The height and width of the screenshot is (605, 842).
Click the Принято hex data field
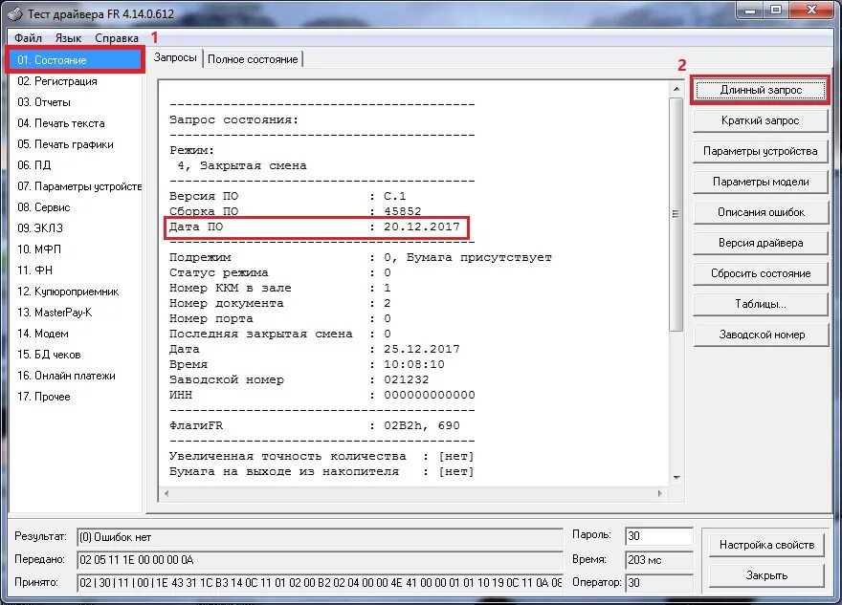click(320, 582)
